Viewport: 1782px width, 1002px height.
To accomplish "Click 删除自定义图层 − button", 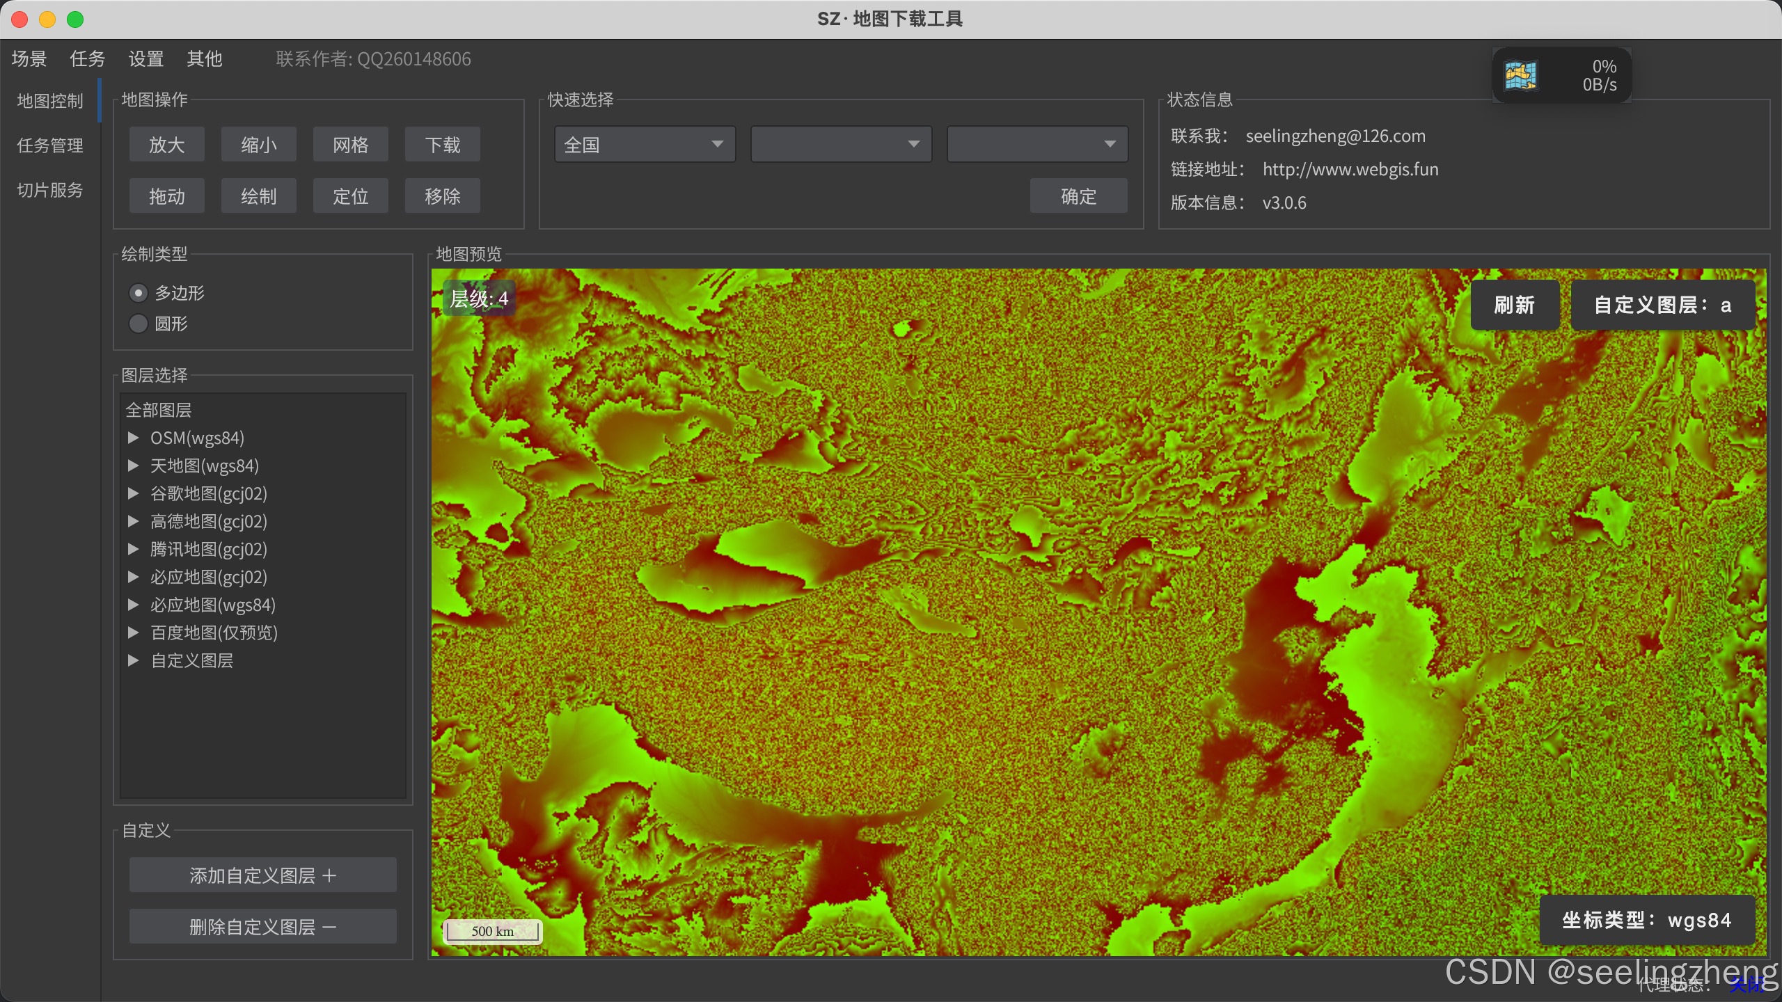I will coord(263,927).
